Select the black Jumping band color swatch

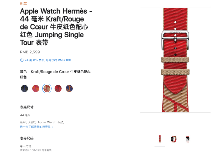click(24, 88)
